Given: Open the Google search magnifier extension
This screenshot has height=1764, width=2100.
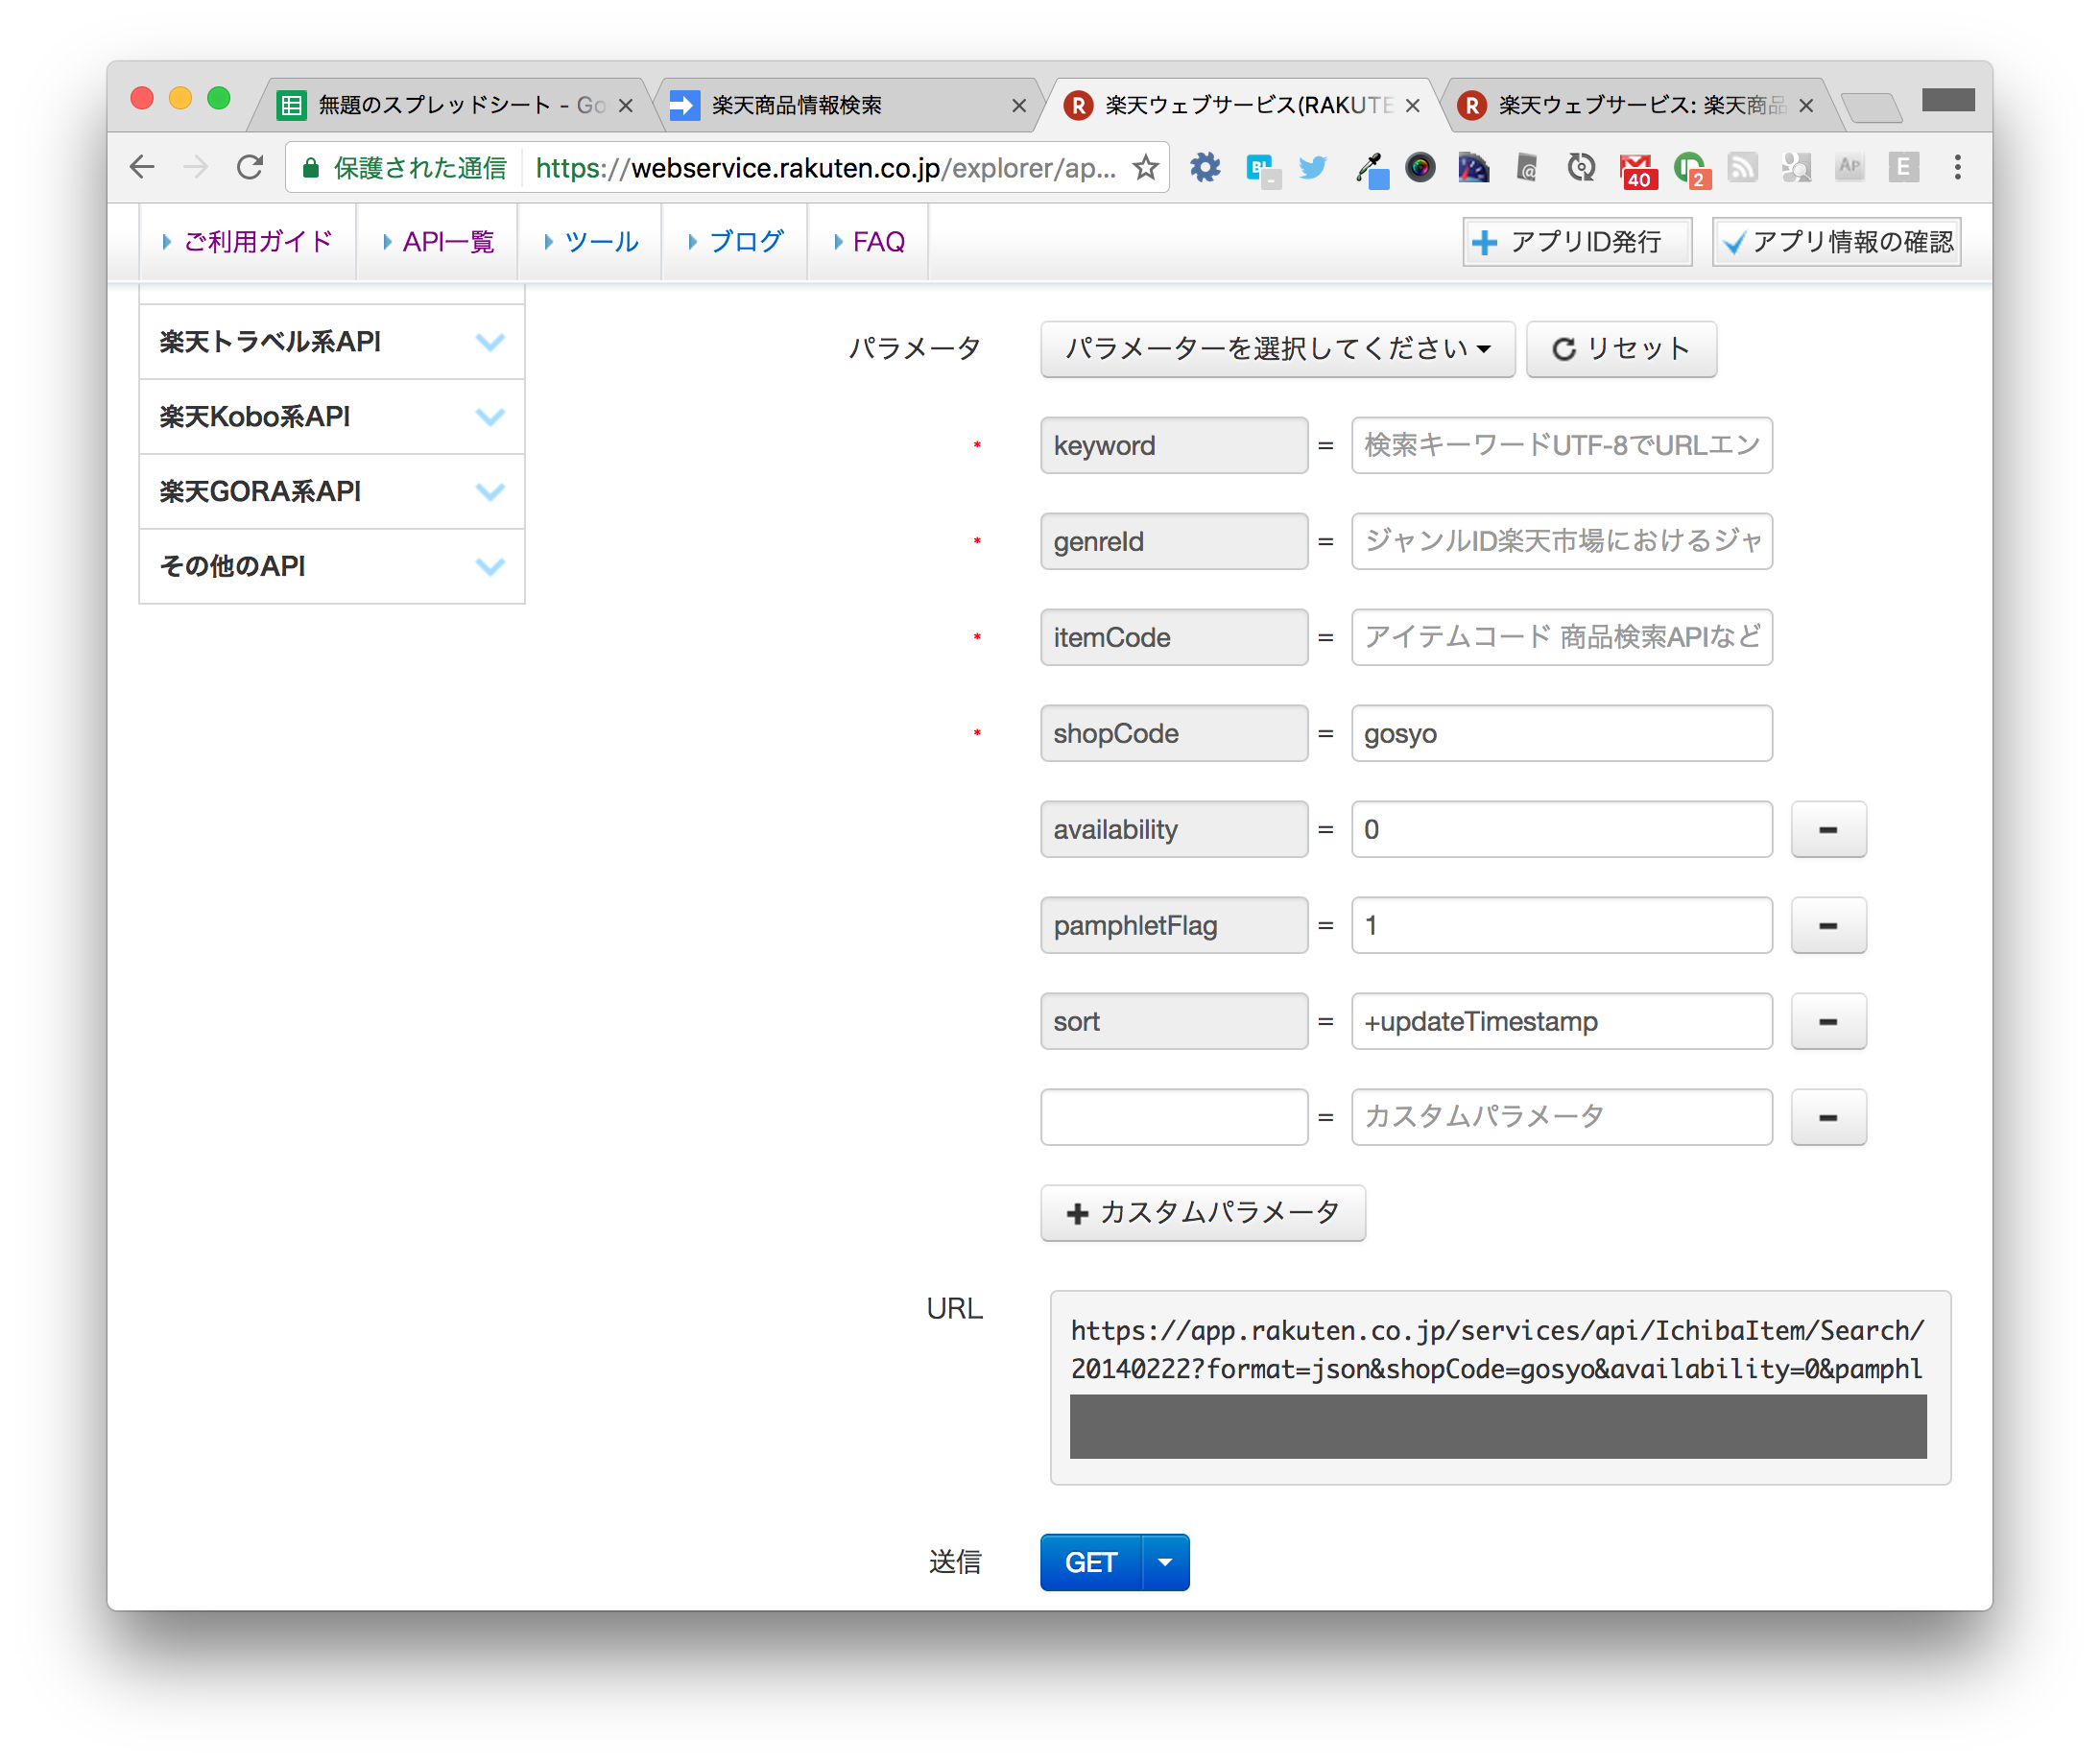Looking at the screenshot, I should 1796,167.
